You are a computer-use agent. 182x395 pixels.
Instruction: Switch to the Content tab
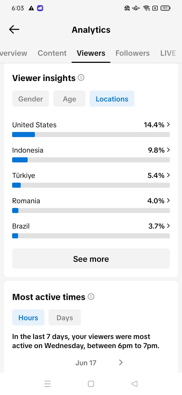pos(52,53)
